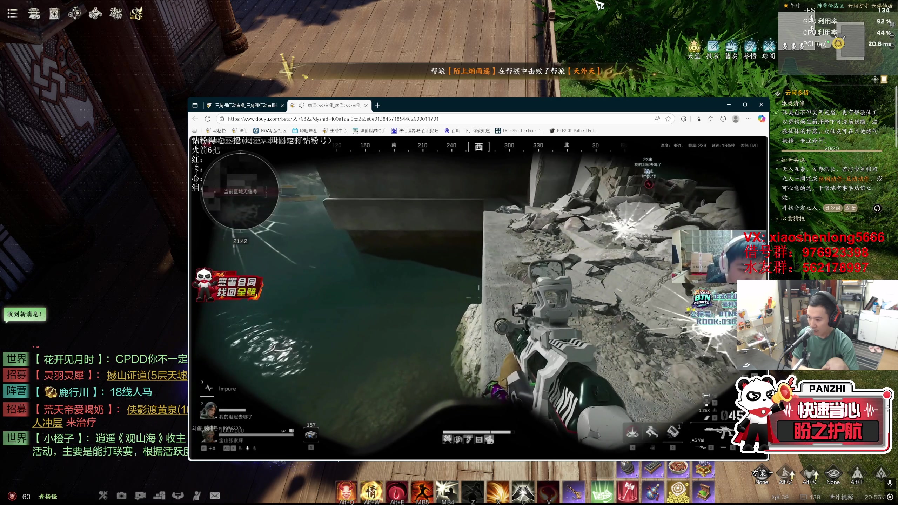Screen dimensions: 898x505
Task: Activate the red droplet Alt+E skill
Action: coord(397,491)
